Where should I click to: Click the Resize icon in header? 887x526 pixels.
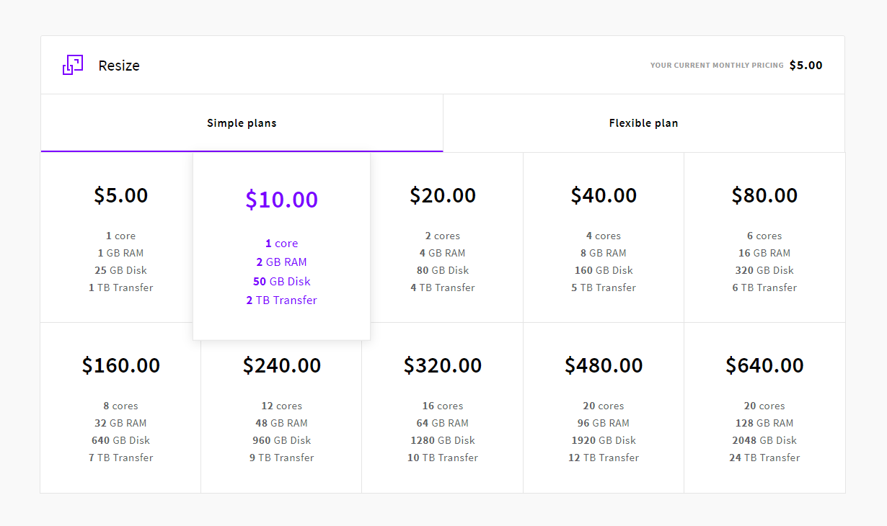(x=73, y=65)
